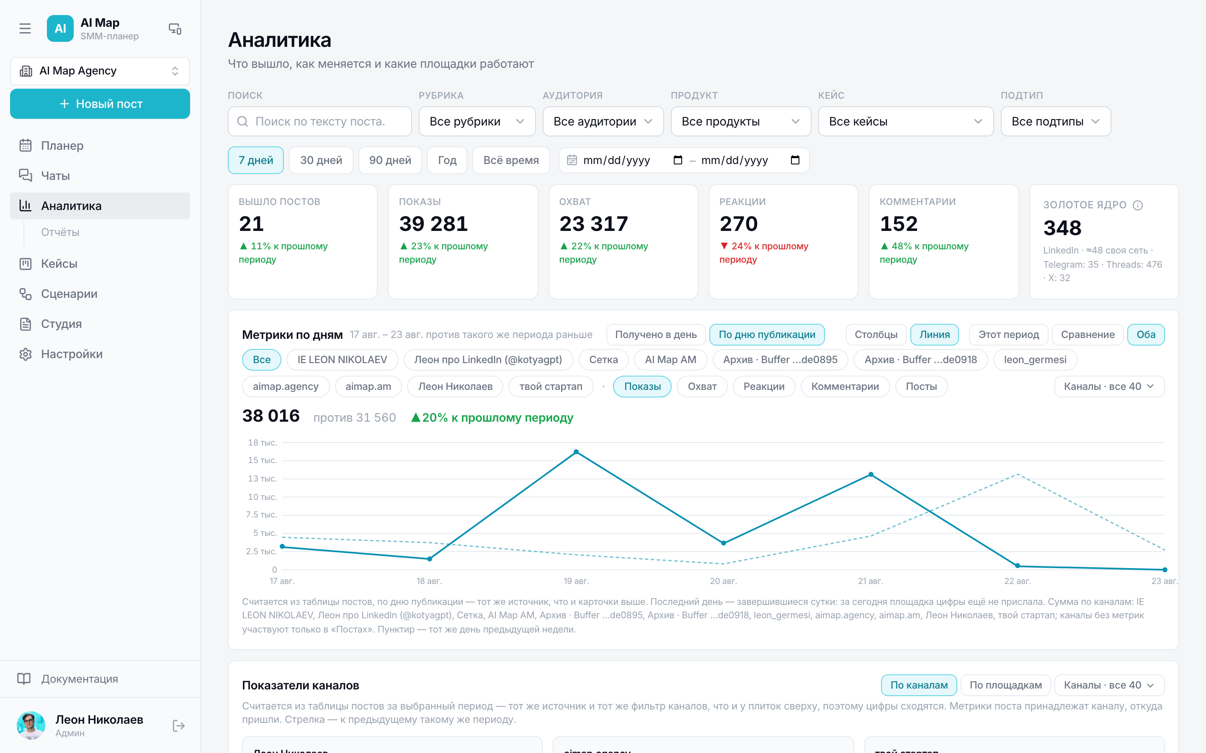Select the Всё время period

(x=511, y=160)
